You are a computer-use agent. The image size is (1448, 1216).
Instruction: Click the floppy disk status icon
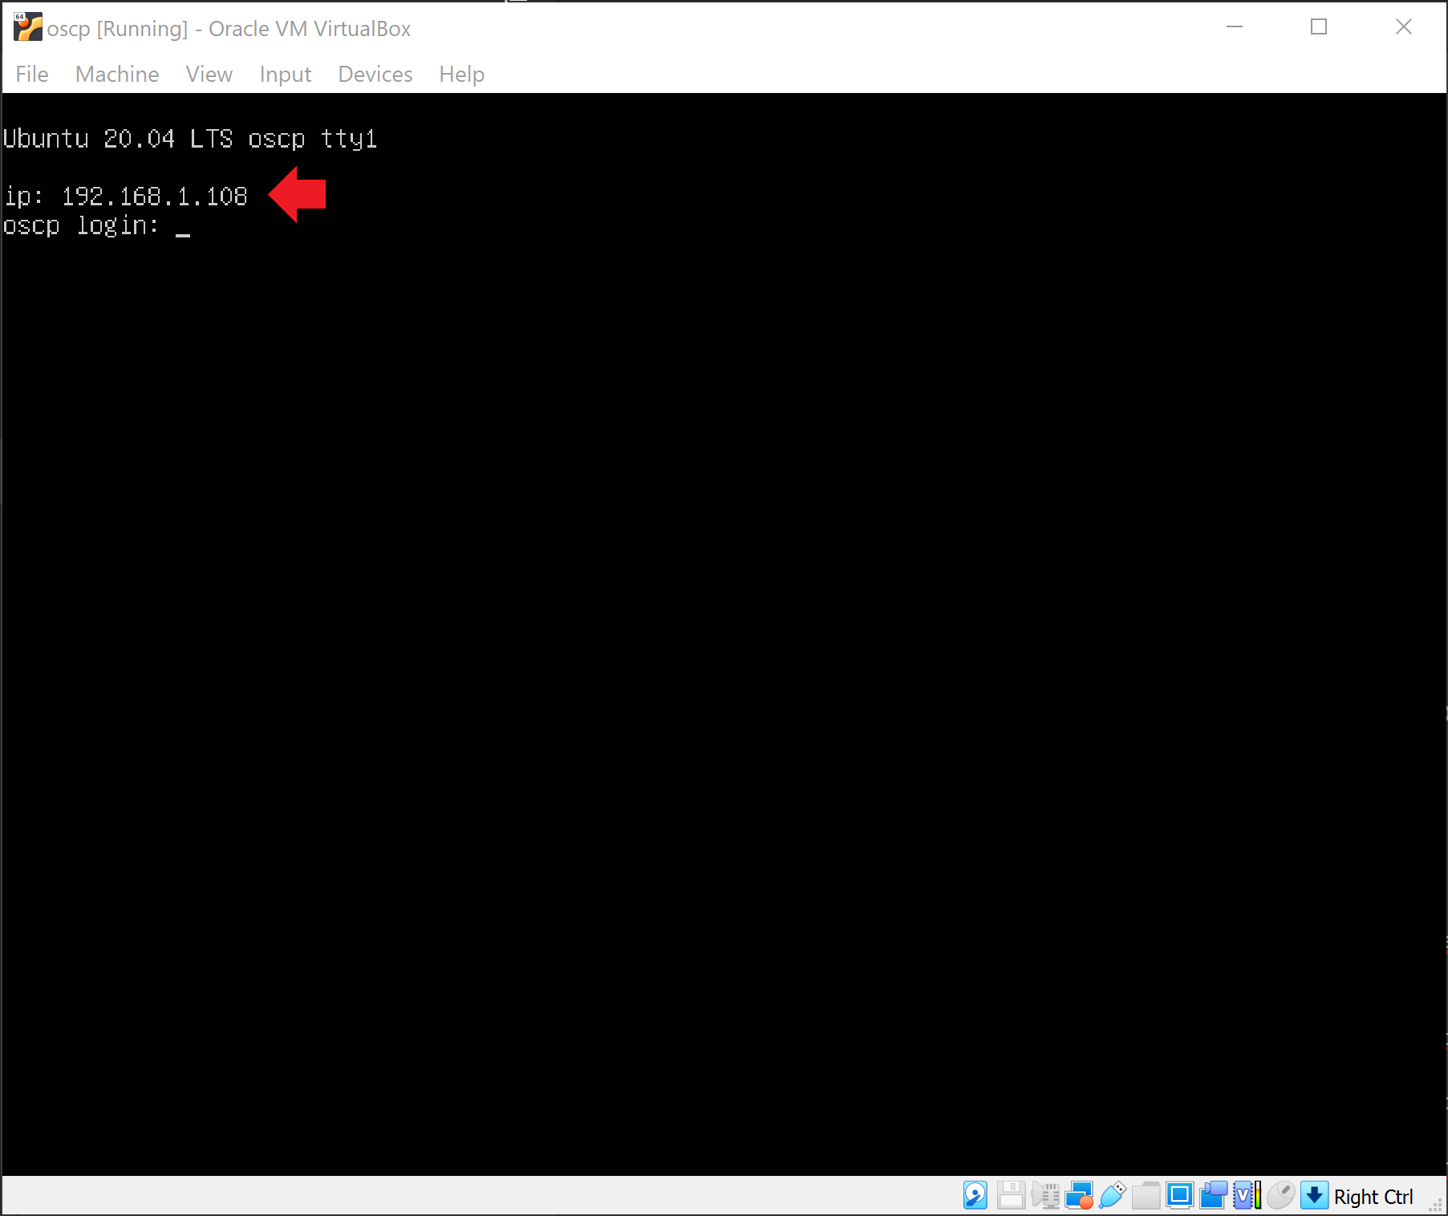coord(1011,1195)
